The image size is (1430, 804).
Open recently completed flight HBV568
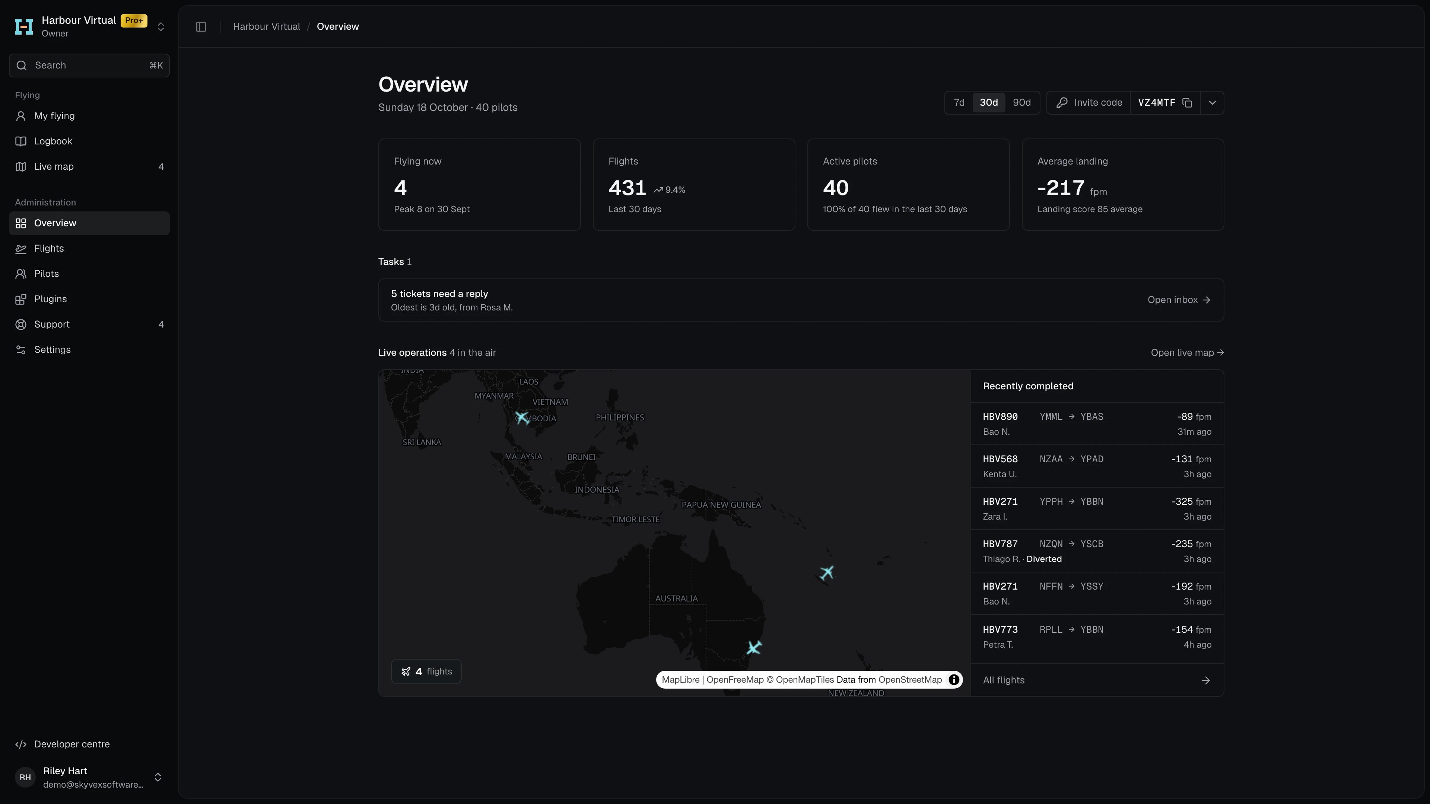point(1097,466)
